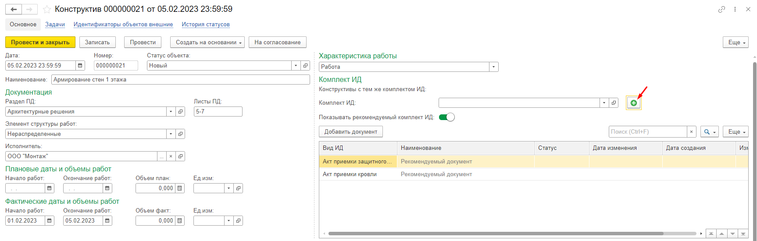Click the Поиск (Ctrl+F) search field
Image resolution: width=757 pixels, height=241 pixels.
point(647,132)
